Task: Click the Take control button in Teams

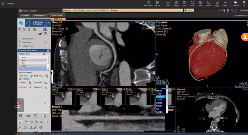Action: [148, 3]
